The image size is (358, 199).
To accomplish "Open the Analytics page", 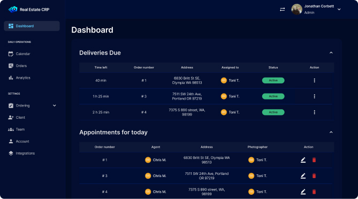I will (x=23, y=78).
